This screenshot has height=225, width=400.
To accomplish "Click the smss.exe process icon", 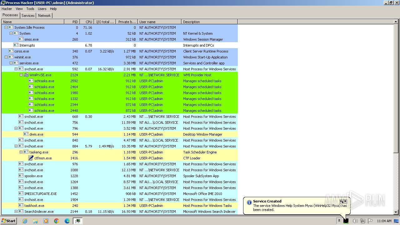I will [21, 39].
